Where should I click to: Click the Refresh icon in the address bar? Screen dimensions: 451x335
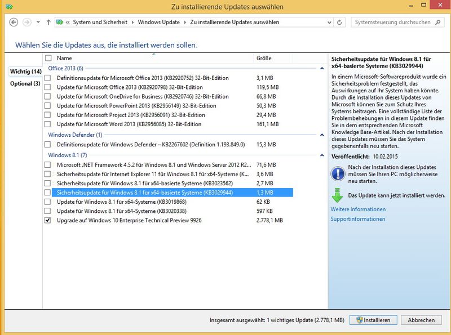(339, 22)
